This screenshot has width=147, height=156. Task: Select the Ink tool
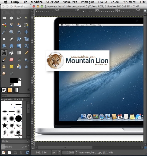[26, 60]
